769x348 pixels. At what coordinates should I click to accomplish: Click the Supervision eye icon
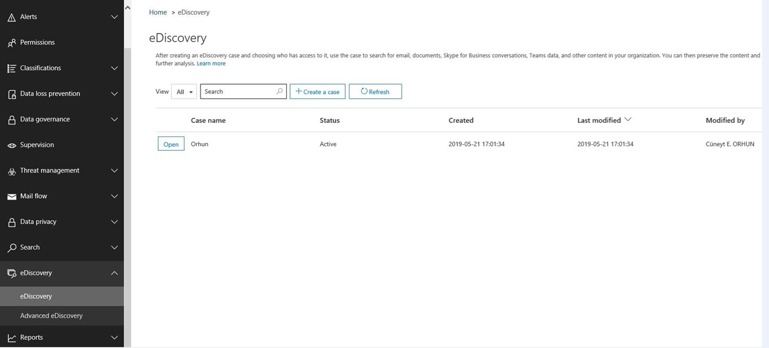12,145
